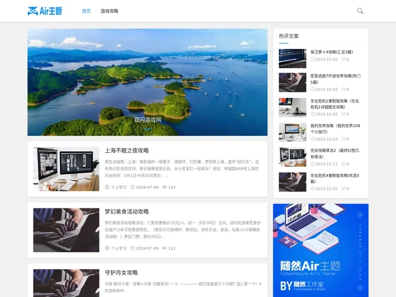Go to the 首页 nav item
396x297 pixels.
click(x=86, y=11)
